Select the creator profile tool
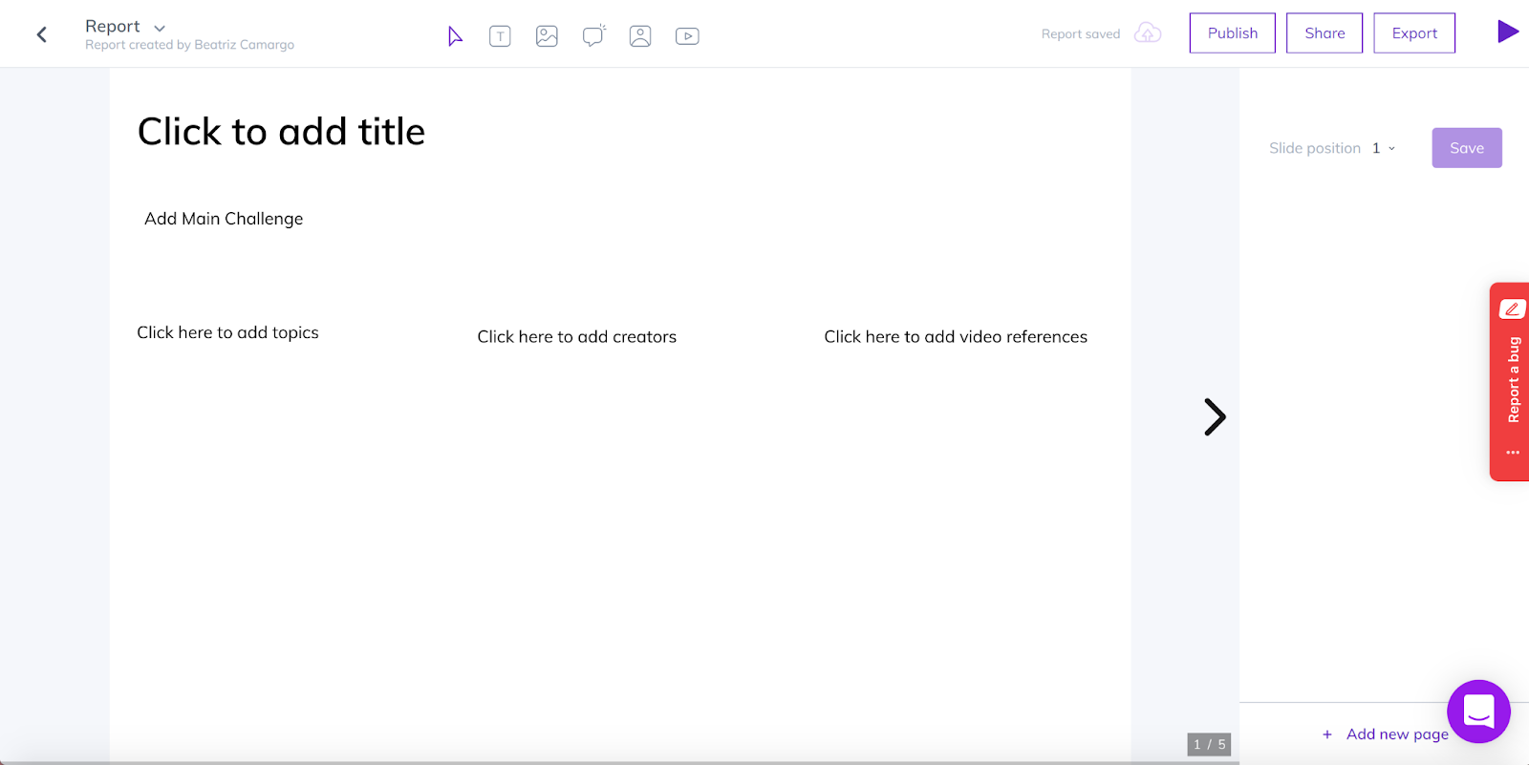Image resolution: width=1529 pixels, height=765 pixels. click(x=640, y=36)
